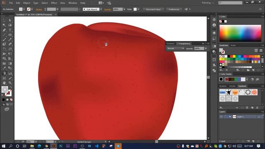This screenshot has height=149, width=265.
Task: Select the Zoom magnifier tool
Action: click(10, 83)
